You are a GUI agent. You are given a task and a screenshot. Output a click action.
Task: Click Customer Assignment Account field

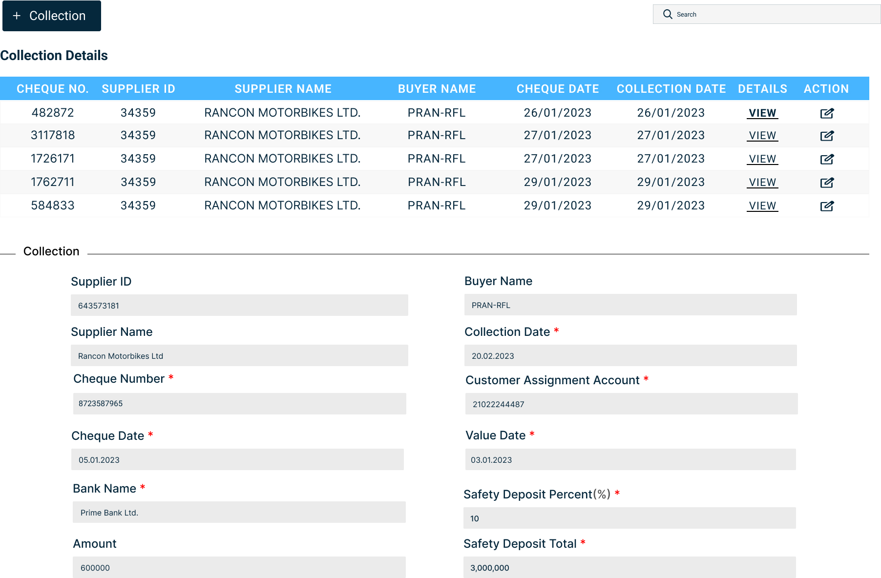631,404
